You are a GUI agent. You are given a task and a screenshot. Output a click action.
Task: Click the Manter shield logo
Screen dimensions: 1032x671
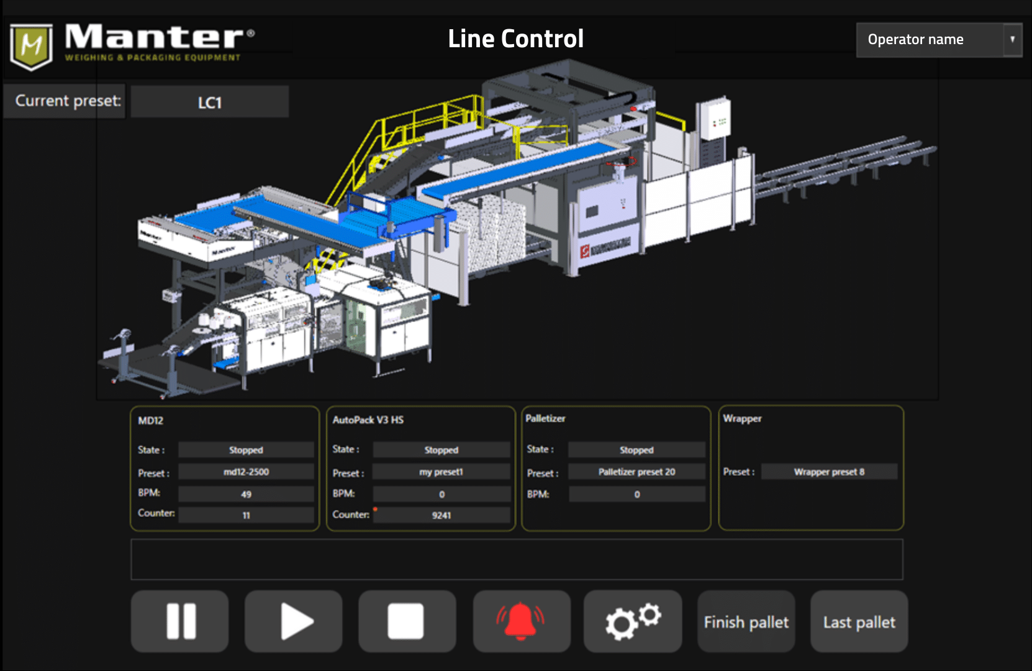pos(31,46)
